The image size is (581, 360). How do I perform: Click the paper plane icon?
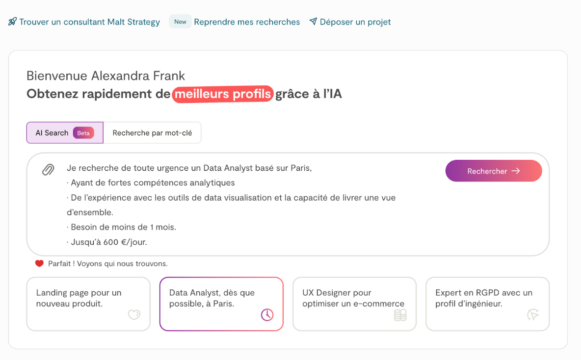(x=313, y=22)
